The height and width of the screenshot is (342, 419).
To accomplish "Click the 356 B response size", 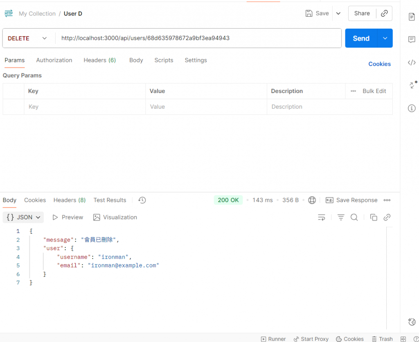I will (291, 200).
